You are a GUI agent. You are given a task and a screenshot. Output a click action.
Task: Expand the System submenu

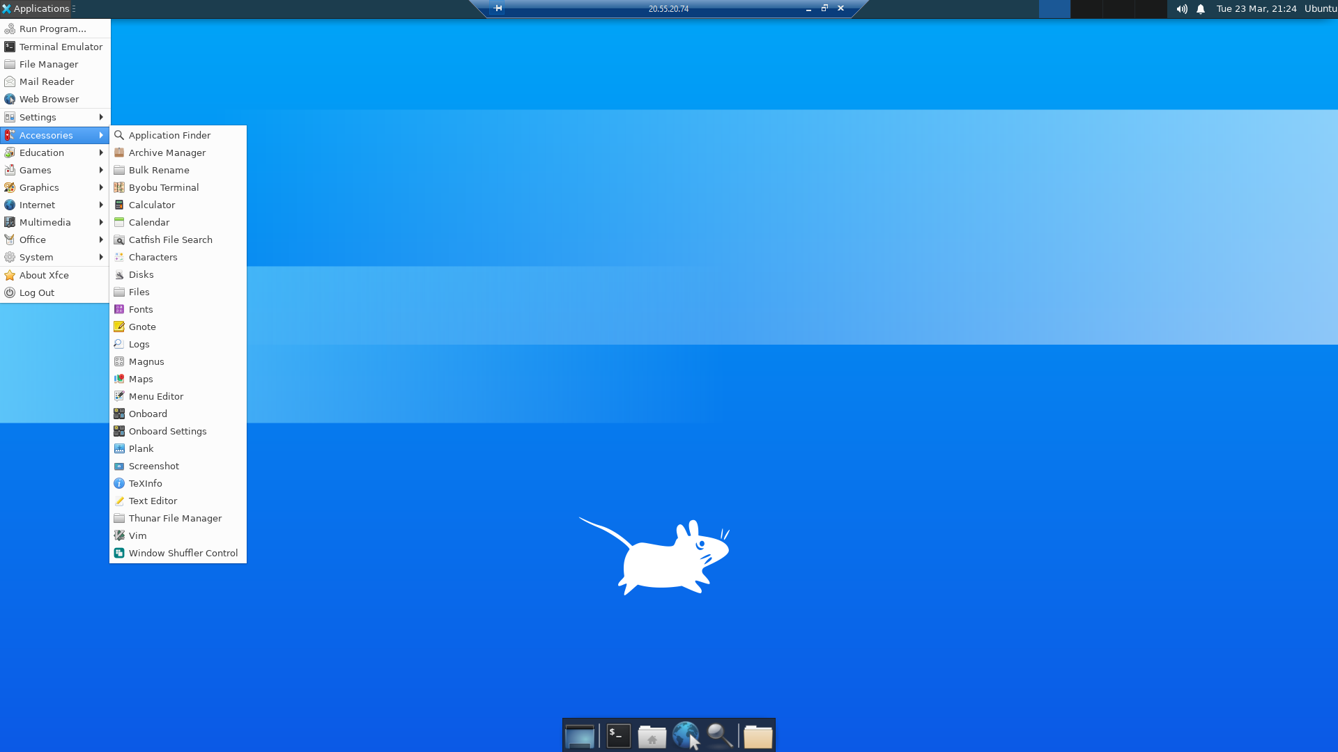click(x=54, y=257)
